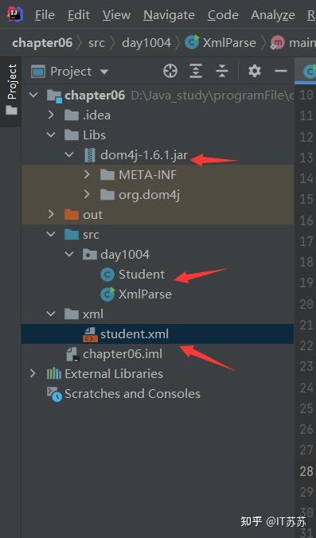Click the day1004 breadcrumb
This screenshot has width=316, height=538.
click(x=146, y=42)
